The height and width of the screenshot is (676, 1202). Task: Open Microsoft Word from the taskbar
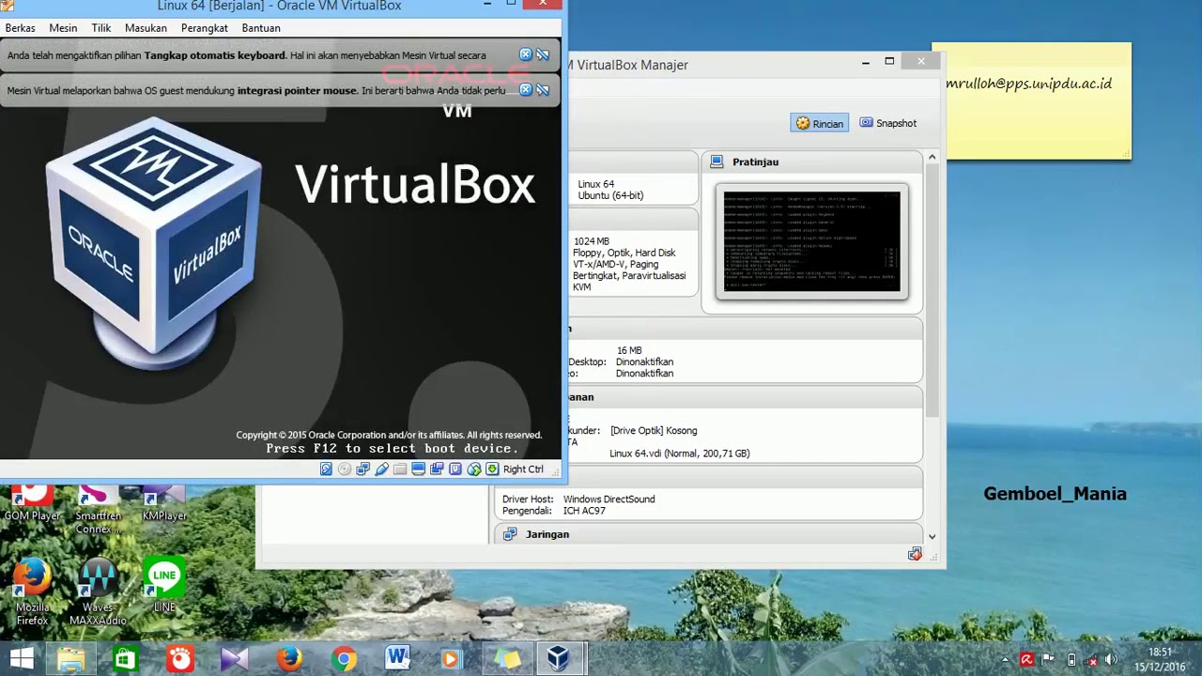click(397, 658)
